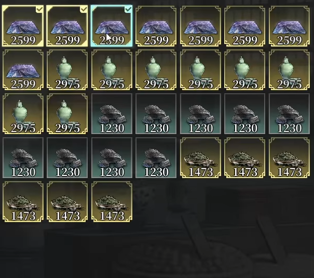Deselect the cyan-highlighted purple silk item

click(x=112, y=26)
